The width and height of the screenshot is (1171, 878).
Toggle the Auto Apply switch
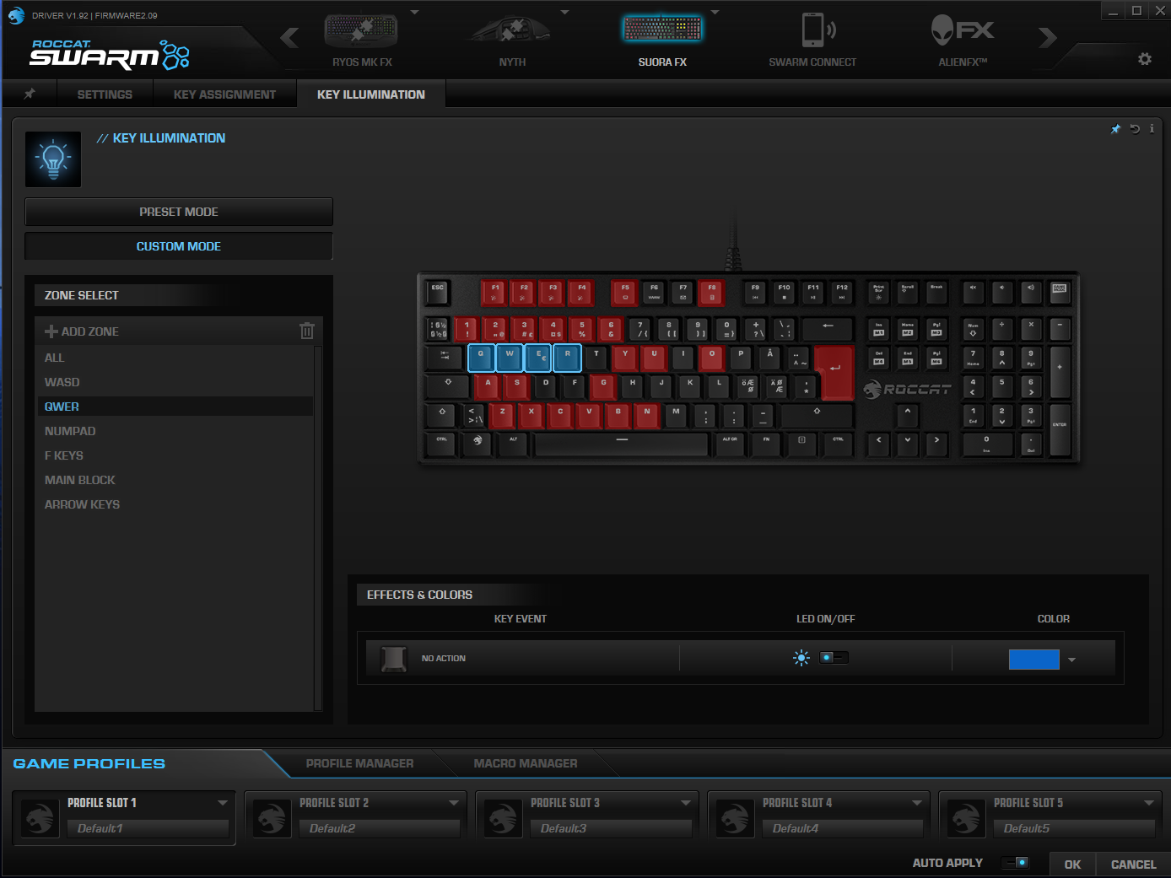point(1016,863)
